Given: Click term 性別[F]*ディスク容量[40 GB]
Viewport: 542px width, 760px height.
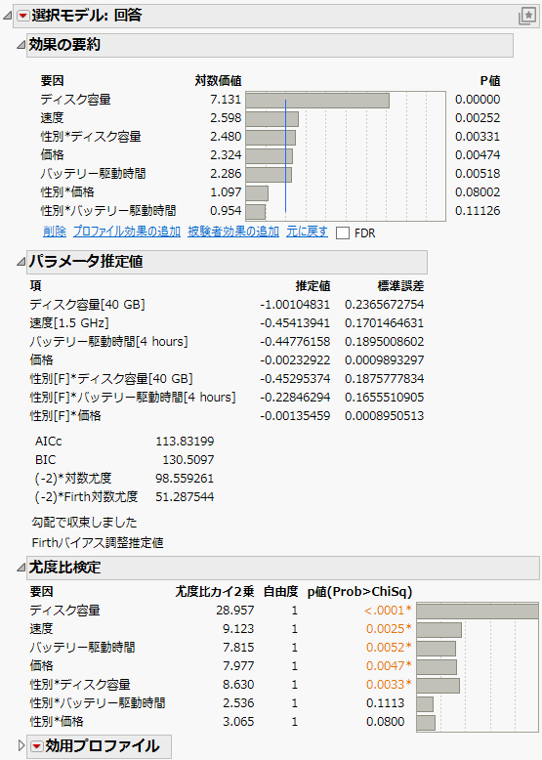Looking at the screenshot, I should click(x=111, y=379).
